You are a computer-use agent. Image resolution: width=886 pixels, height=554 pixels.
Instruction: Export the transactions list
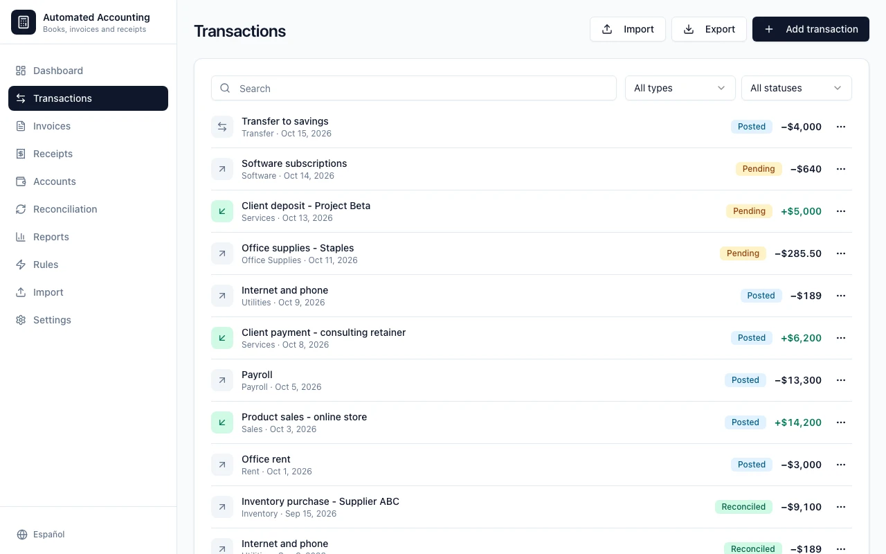[x=709, y=29]
